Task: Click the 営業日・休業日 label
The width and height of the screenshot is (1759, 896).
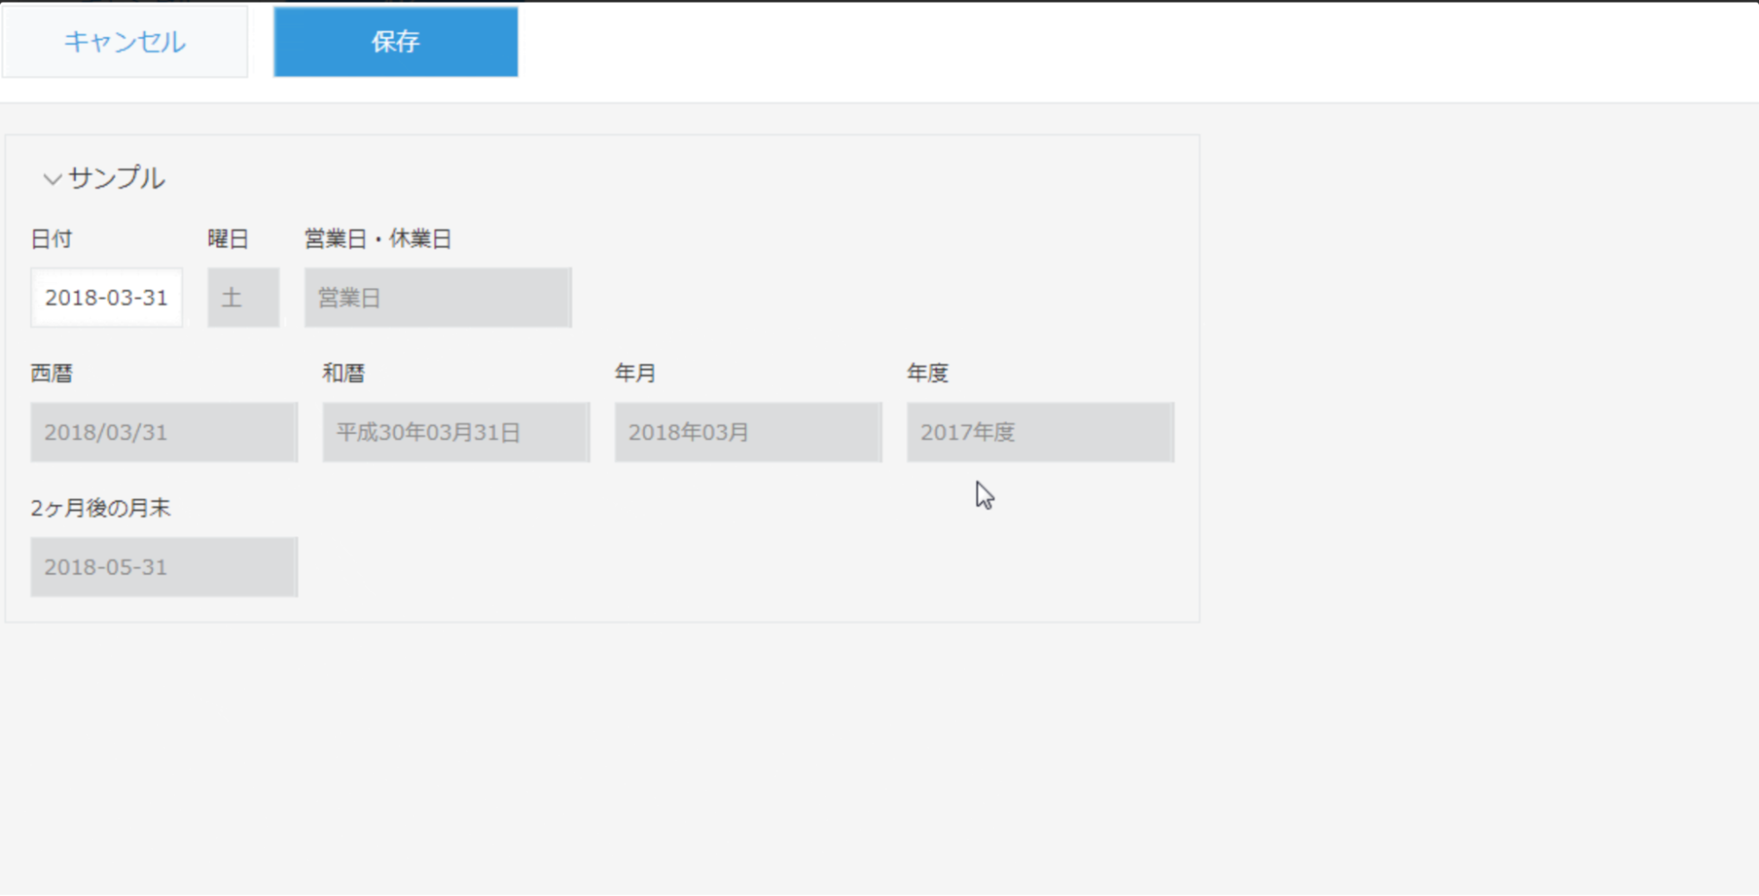Action: click(x=378, y=239)
